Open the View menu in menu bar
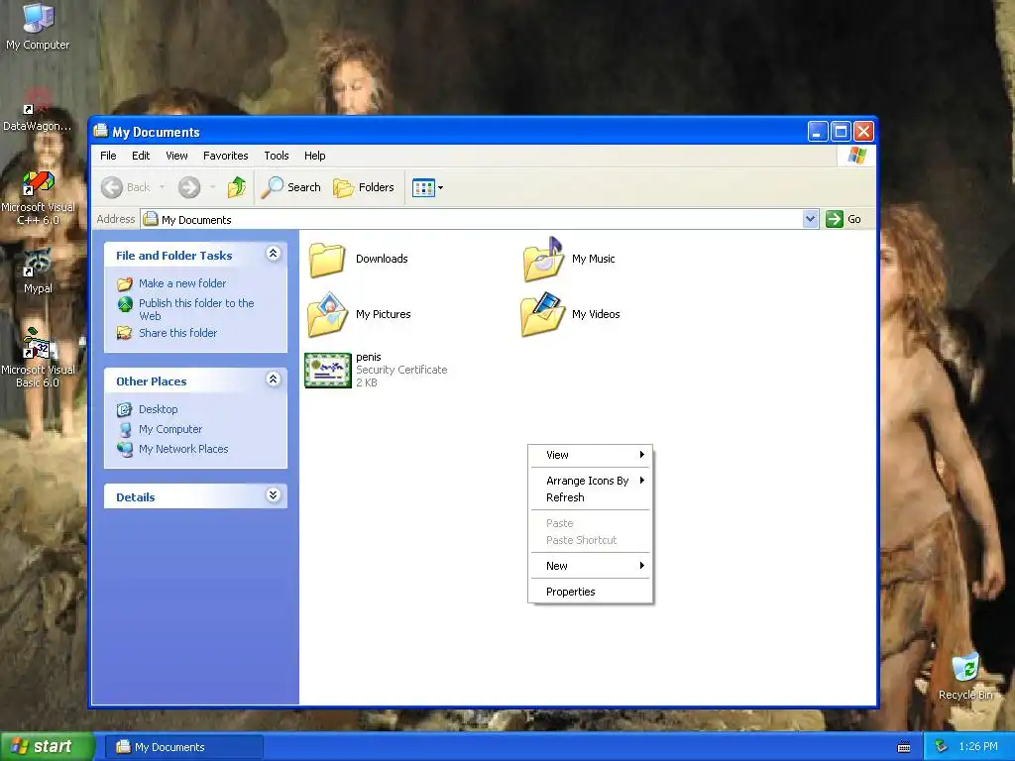 [x=176, y=156]
